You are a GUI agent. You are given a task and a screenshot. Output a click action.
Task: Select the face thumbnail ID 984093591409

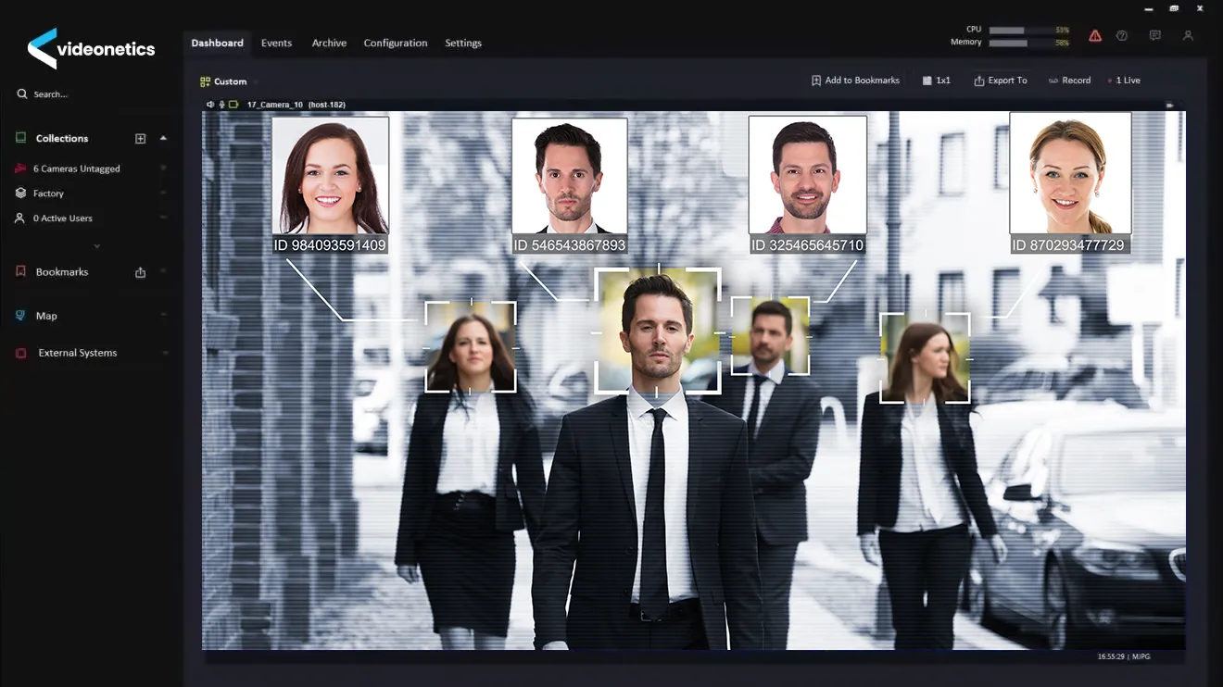tap(330, 176)
